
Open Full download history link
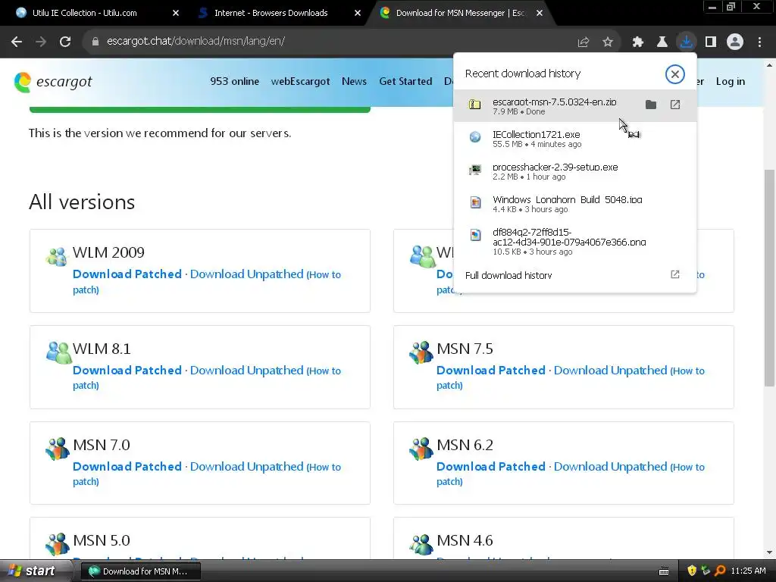pos(508,275)
